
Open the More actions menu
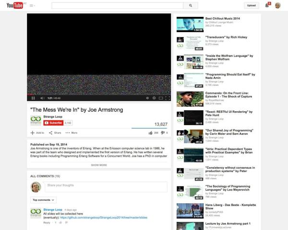click(72, 133)
